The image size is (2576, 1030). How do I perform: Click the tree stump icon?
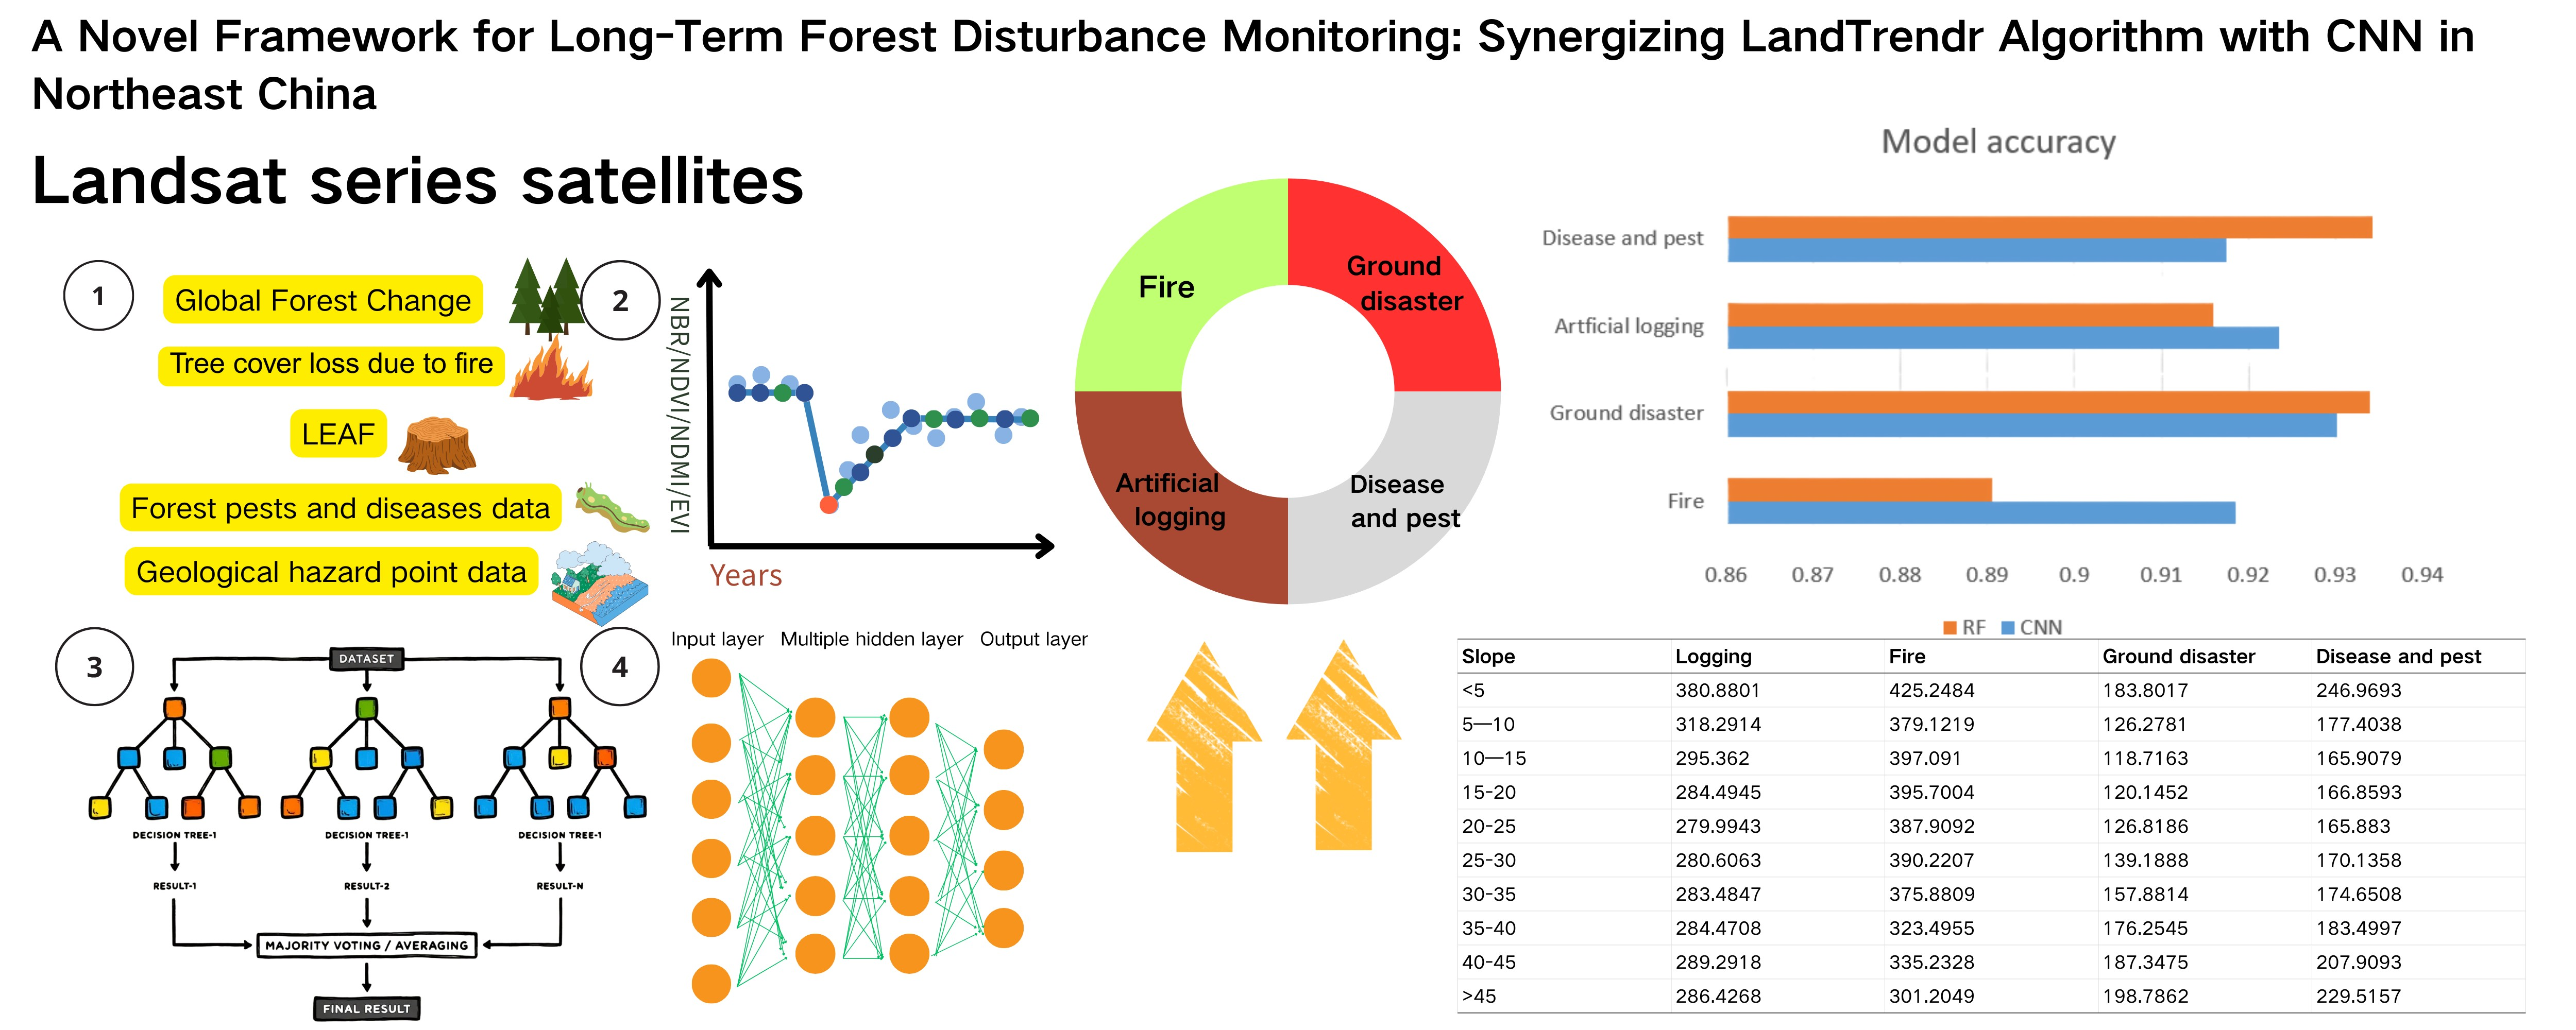click(x=436, y=446)
